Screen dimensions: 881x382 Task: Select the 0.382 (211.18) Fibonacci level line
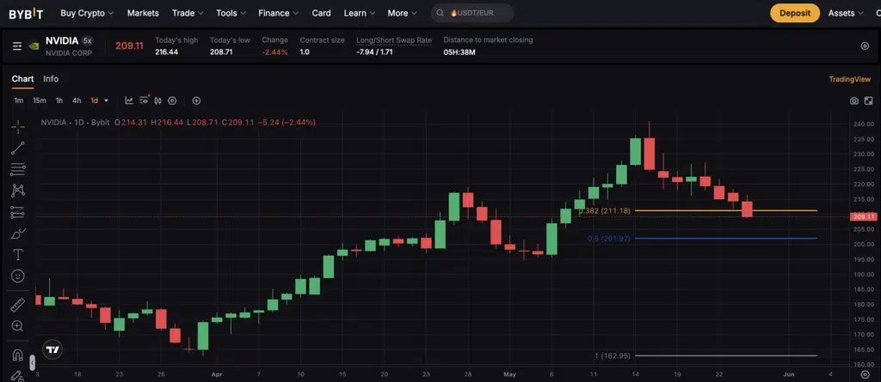726,211
